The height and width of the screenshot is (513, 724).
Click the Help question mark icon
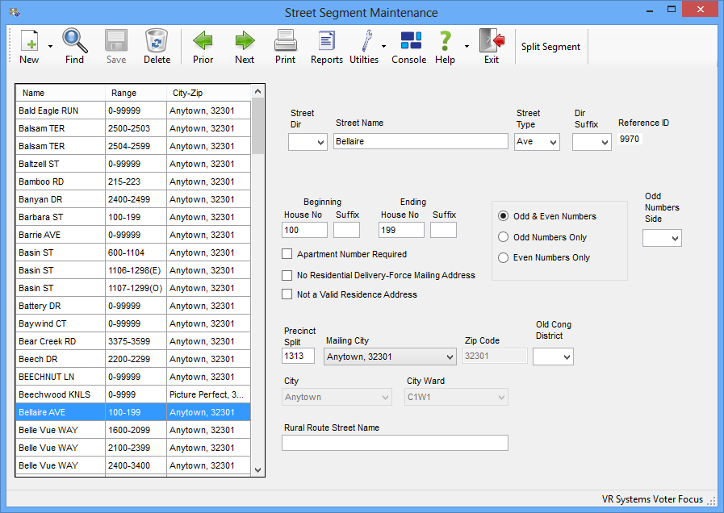(x=445, y=40)
